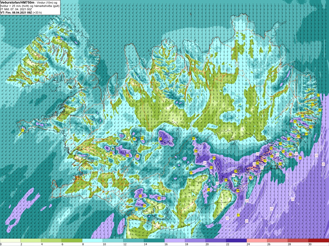Click the 4–6 m/s green legend swatch
Screen dimensions: 329x246
(x=51, y=241)
